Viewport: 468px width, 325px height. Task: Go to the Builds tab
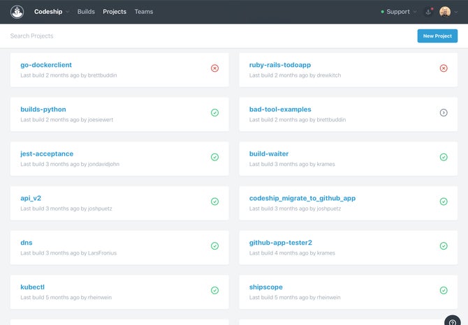point(86,12)
